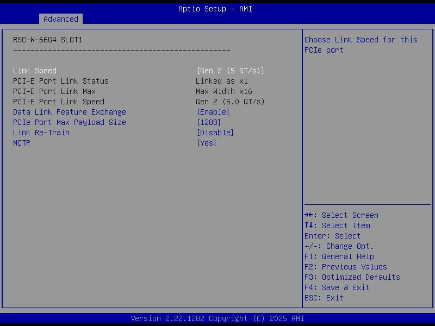The height and width of the screenshot is (326, 435).
Task: Click the F2: Previous Values hint
Action: [x=345, y=267]
